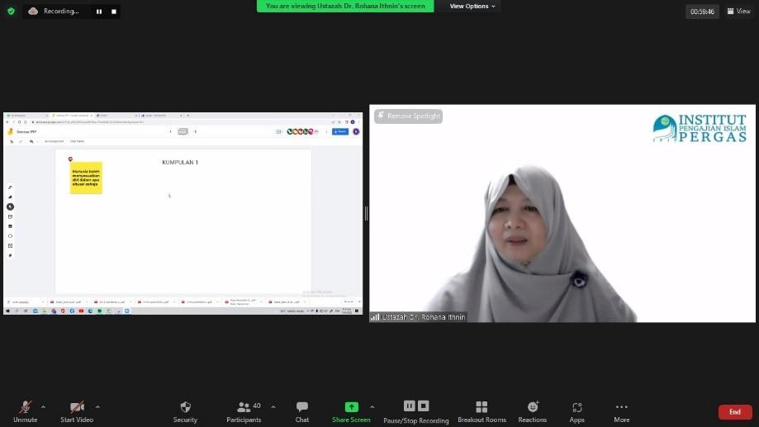Expand the caret next to Participants

[x=273, y=407]
